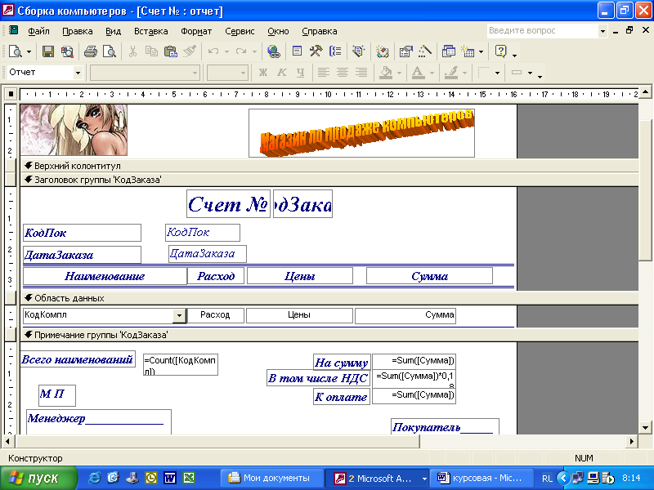Toggle Underline (Ч) formatting
The width and height of the screenshot is (654, 490).
[x=300, y=73]
